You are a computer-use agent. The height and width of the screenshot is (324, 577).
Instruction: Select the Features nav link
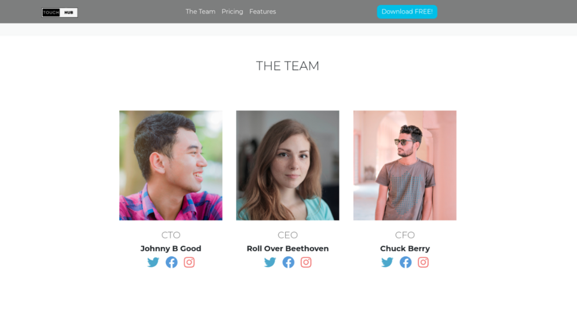click(262, 11)
